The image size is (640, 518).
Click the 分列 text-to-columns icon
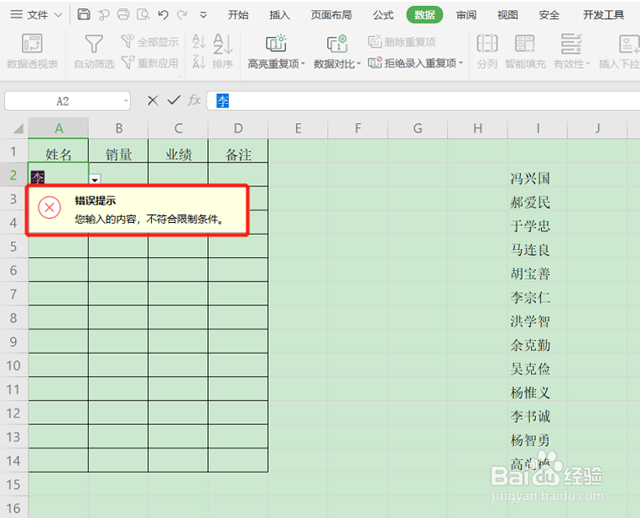(487, 44)
